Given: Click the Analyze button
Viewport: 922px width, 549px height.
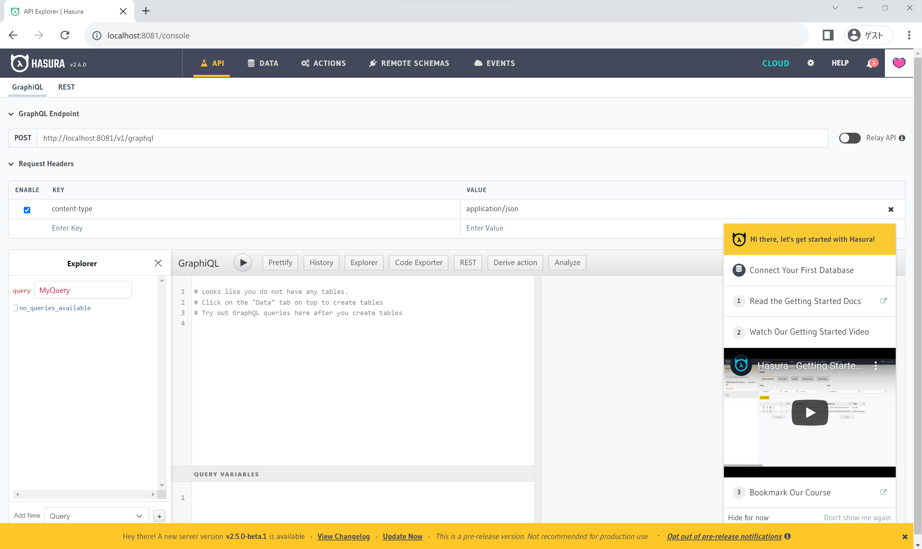Looking at the screenshot, I should pos(567,263).
